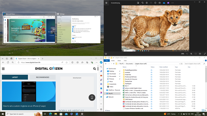
Task: Open the Windows Start menu
Action: (x=3, y=114)
